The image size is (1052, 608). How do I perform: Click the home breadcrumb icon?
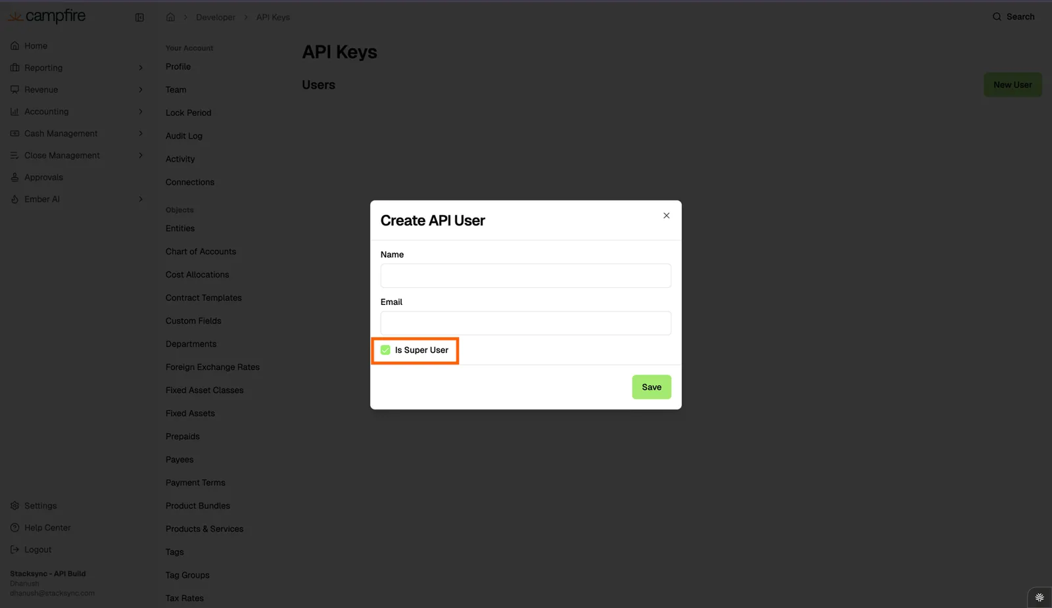point(170,17)
